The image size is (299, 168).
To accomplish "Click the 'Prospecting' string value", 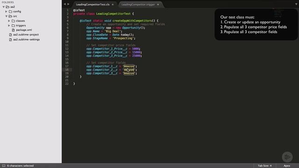I will [123, 38].
